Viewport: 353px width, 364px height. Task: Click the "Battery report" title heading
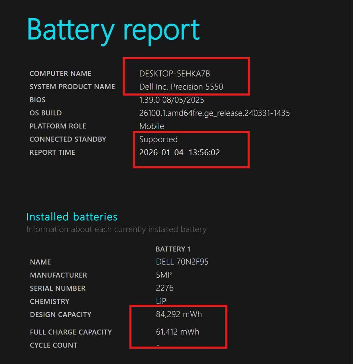[x=113, y=30]
